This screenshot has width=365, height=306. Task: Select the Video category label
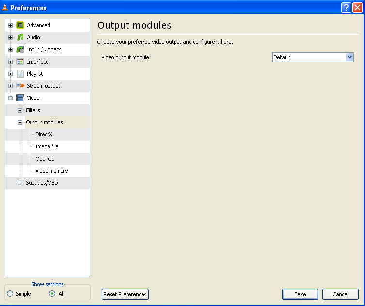[33, 98]
